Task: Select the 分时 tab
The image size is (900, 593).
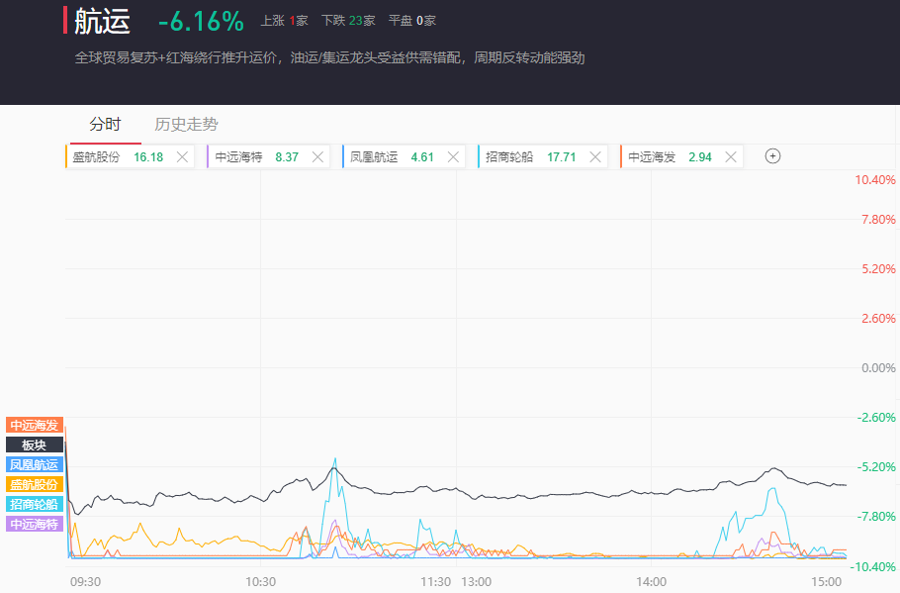Action: [x=105, y=125]
